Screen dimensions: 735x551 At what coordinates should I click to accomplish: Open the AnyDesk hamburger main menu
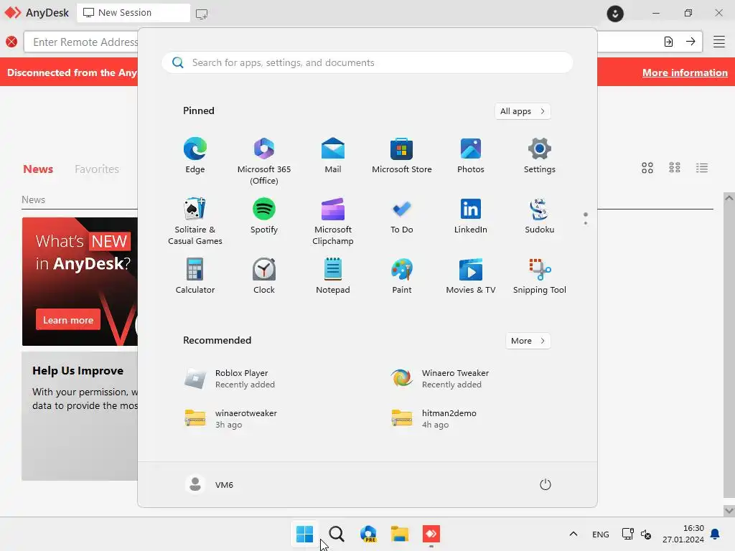(x=719, y=42)
